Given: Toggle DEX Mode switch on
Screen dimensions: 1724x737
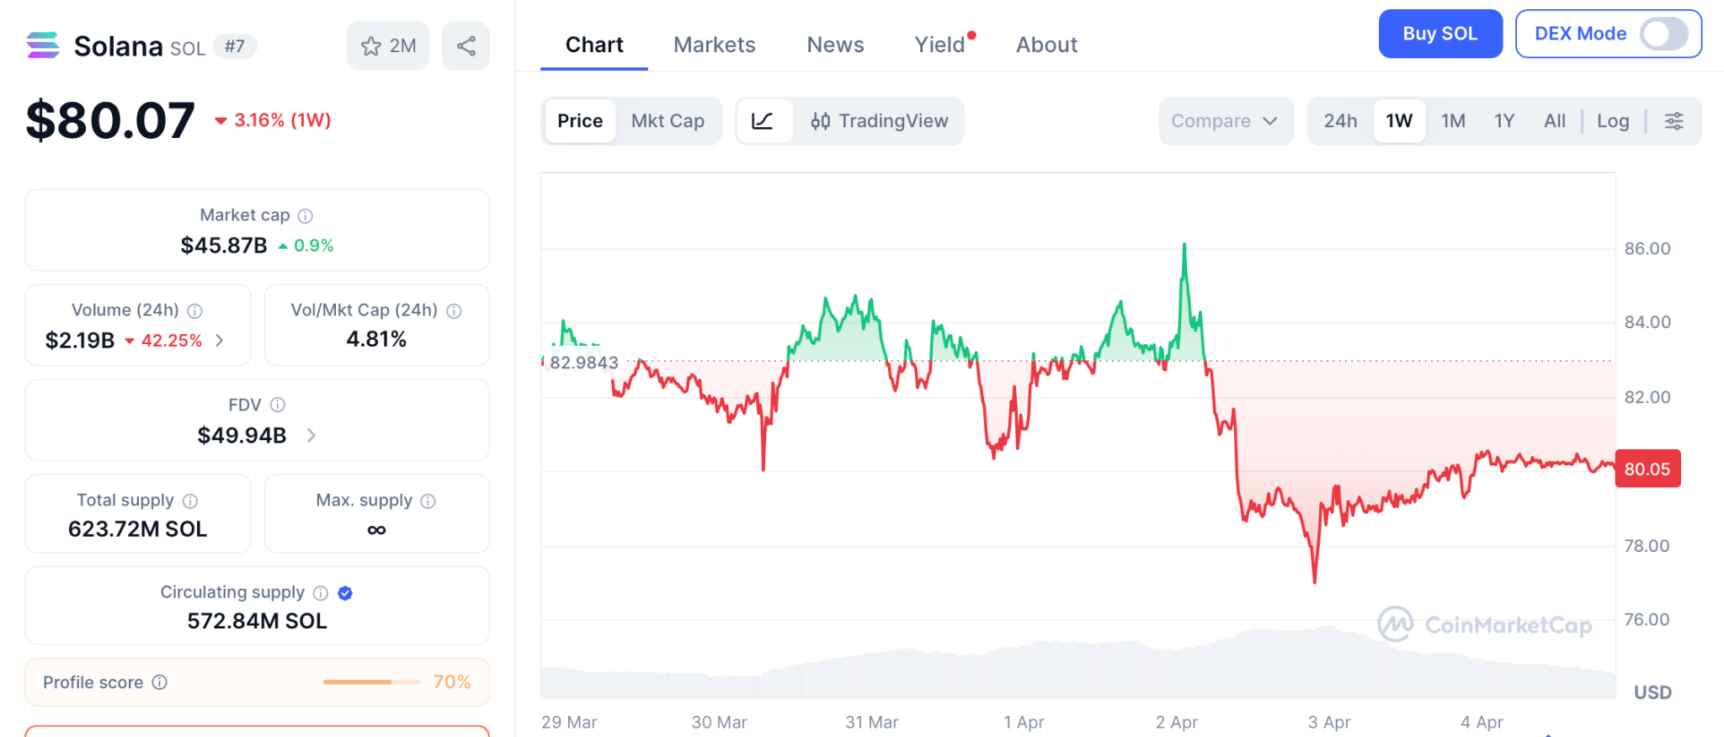Looking at the screenshot, I should (x=1663, y=34).
